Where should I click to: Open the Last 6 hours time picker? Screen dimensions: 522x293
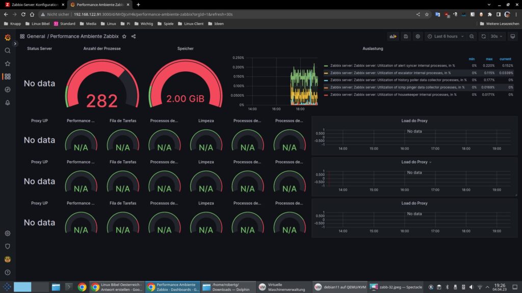click(446, 36)
